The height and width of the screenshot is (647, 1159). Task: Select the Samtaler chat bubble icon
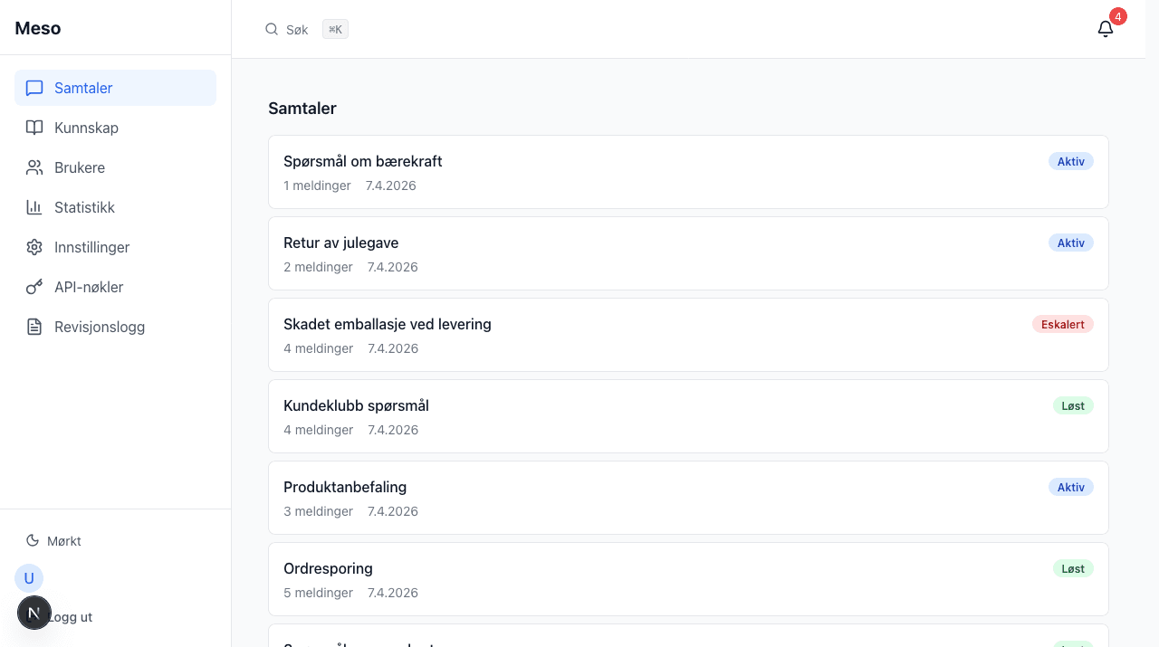click(x=34, y=88)
